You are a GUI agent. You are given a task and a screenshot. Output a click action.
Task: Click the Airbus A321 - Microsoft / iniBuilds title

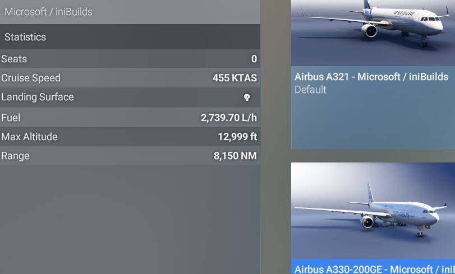click(371, 77)
